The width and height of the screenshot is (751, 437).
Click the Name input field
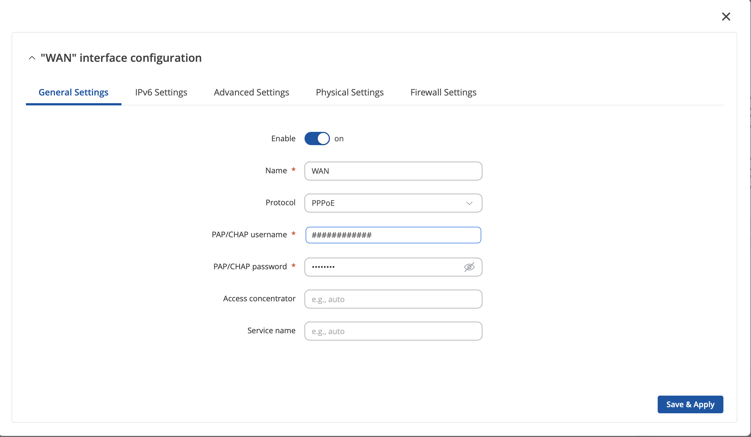coord(393,171)
